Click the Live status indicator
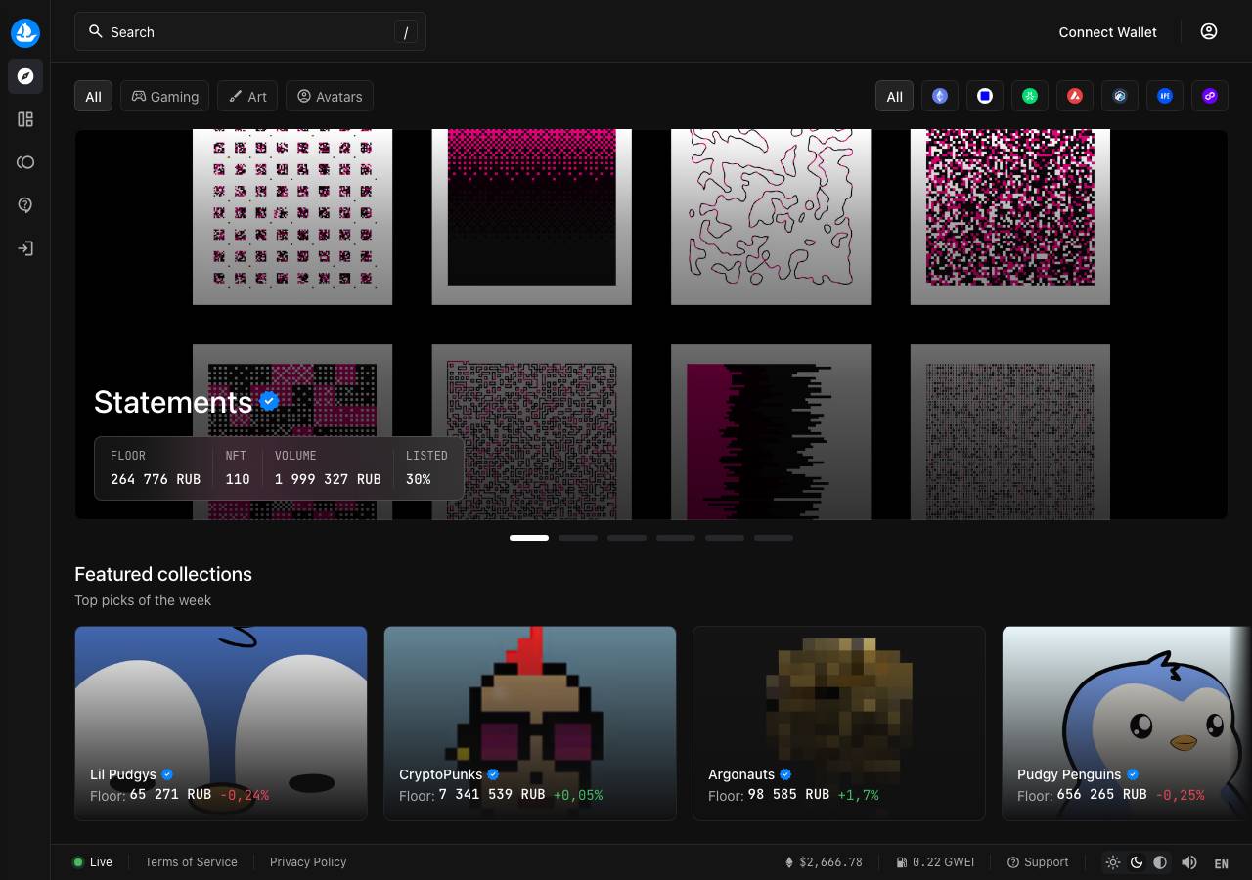Viewport: 1252px width, 880px height. point(92,862)
